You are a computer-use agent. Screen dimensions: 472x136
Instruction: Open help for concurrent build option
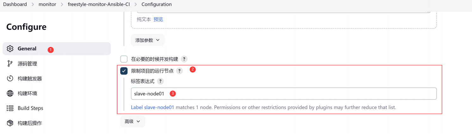(x=184, y=59)
